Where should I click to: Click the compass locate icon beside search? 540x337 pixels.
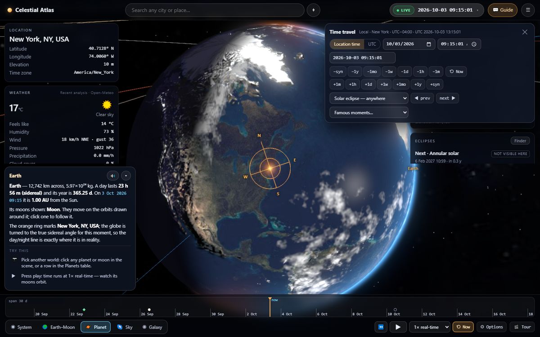click(x=313, y=10)
